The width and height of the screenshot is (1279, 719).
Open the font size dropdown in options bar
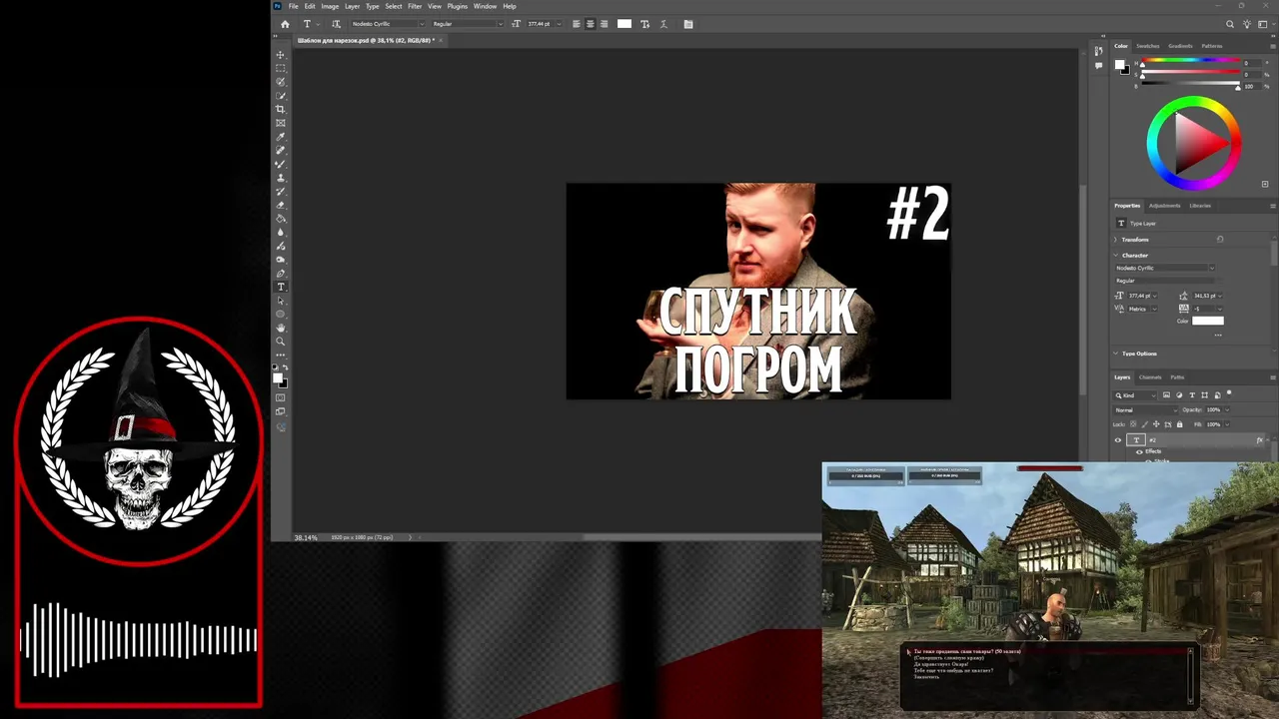(x=559, y=24)
